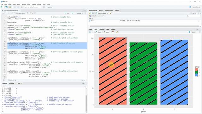Clear Environment objects with broom icon

[x=110, y=13]
